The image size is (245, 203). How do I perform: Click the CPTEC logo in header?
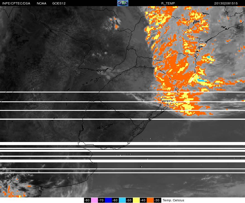coord(123,3)
